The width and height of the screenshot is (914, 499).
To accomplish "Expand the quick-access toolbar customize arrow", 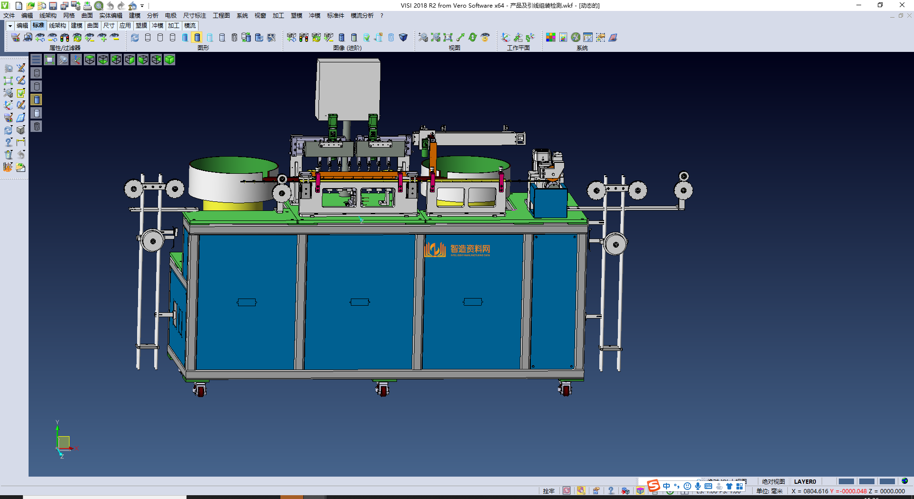I will 142,6.
